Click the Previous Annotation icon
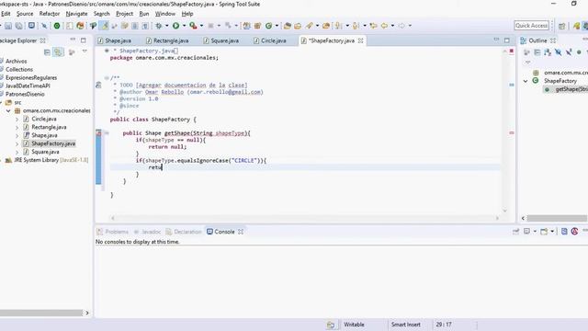Screen dimensions: 588x331 pos(356,26)
